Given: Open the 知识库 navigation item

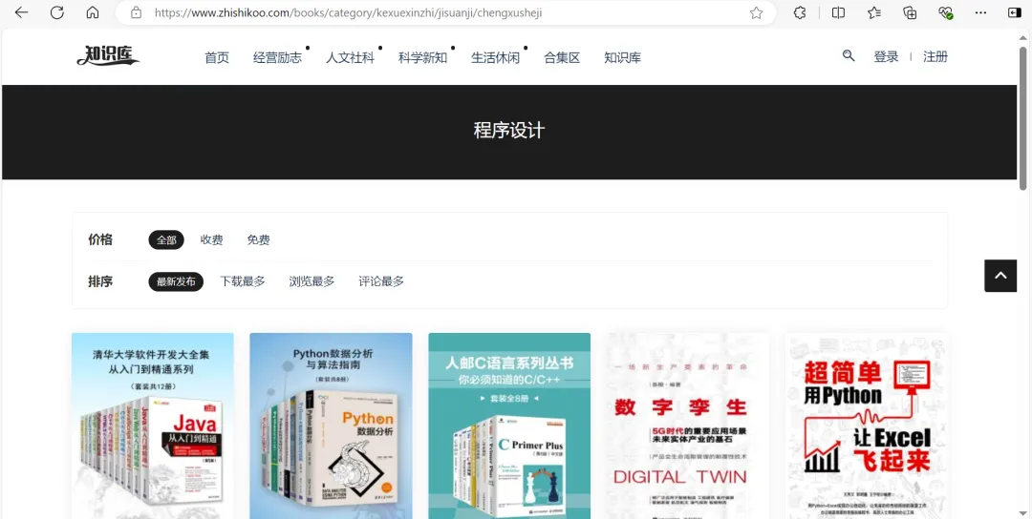Looking at the screenshot, I should (x=623, y=58).
